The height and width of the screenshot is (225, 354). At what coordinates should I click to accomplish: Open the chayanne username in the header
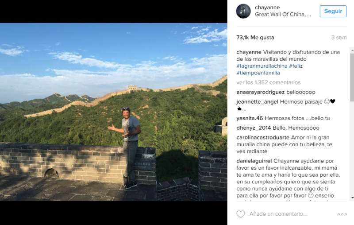(267, 8)
